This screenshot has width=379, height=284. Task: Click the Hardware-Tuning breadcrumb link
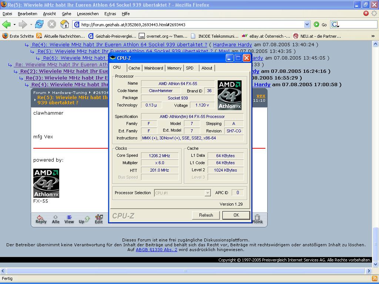(x=69, y=92)
